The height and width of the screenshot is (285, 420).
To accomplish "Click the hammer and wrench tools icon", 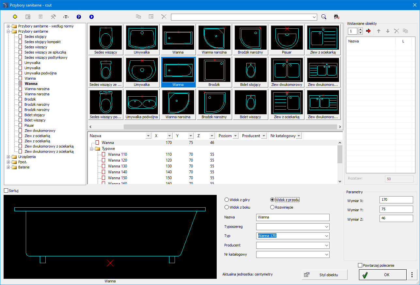I will [x=53, y=17].
